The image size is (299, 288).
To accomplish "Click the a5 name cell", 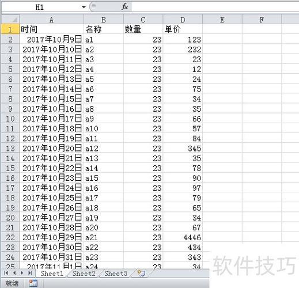I will [104, 79].
